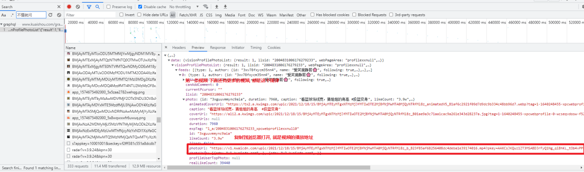
Task: Check the Hide data URLs option
Action: click(140, 15)
